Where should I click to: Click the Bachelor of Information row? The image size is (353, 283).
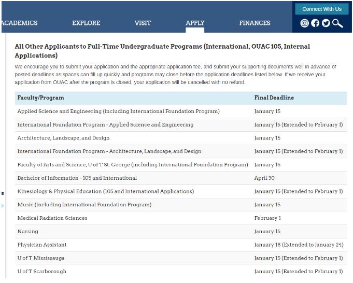(x=77, y=178)
